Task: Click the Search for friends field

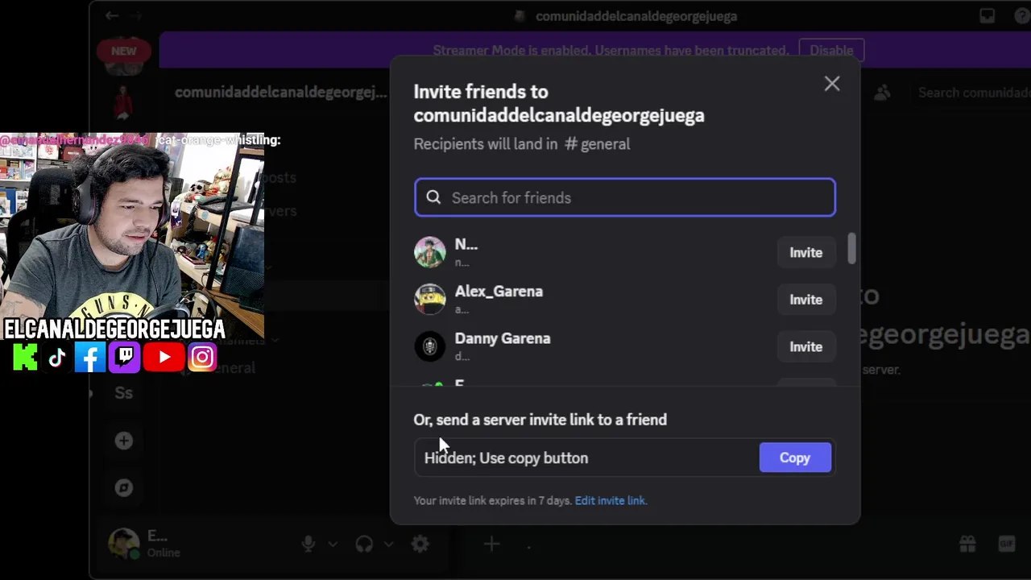Action: [x=625, y=197]
